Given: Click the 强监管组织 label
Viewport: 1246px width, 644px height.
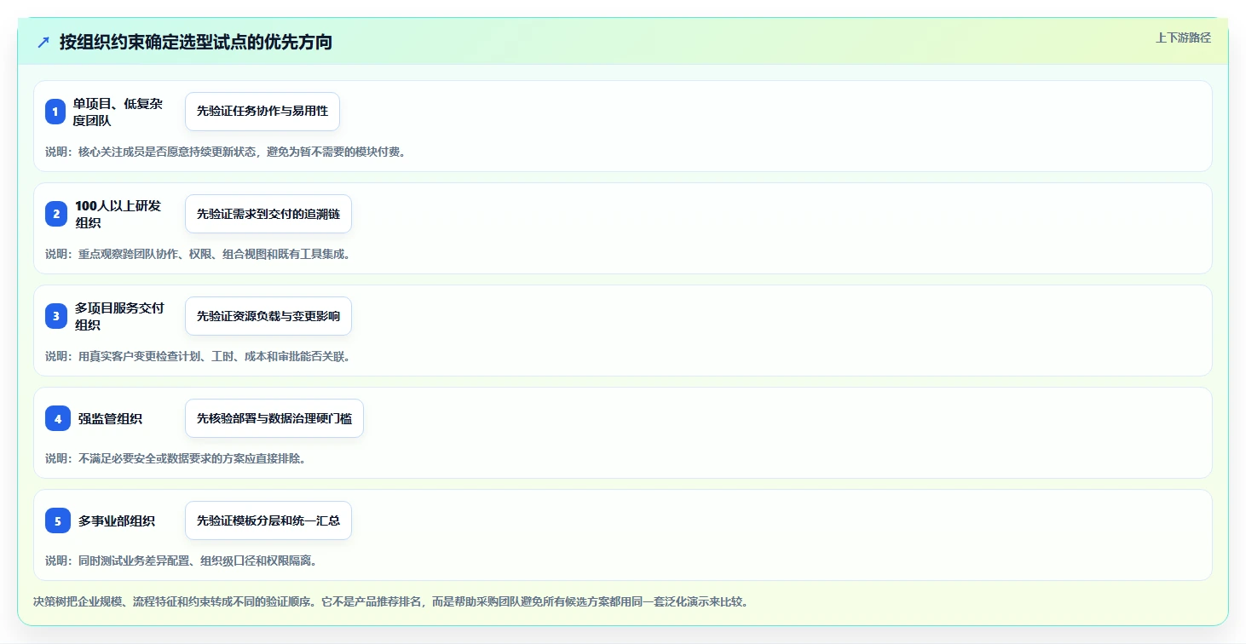Looking at the screenshot, I should point(110,418).
